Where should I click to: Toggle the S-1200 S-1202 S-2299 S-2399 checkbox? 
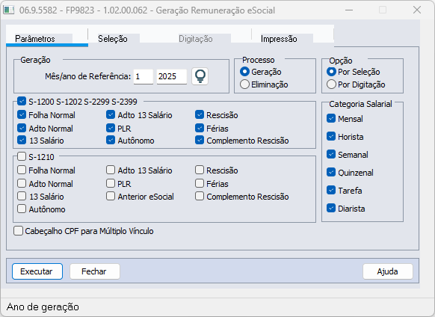pyautogui.click(x=22, y=101)
